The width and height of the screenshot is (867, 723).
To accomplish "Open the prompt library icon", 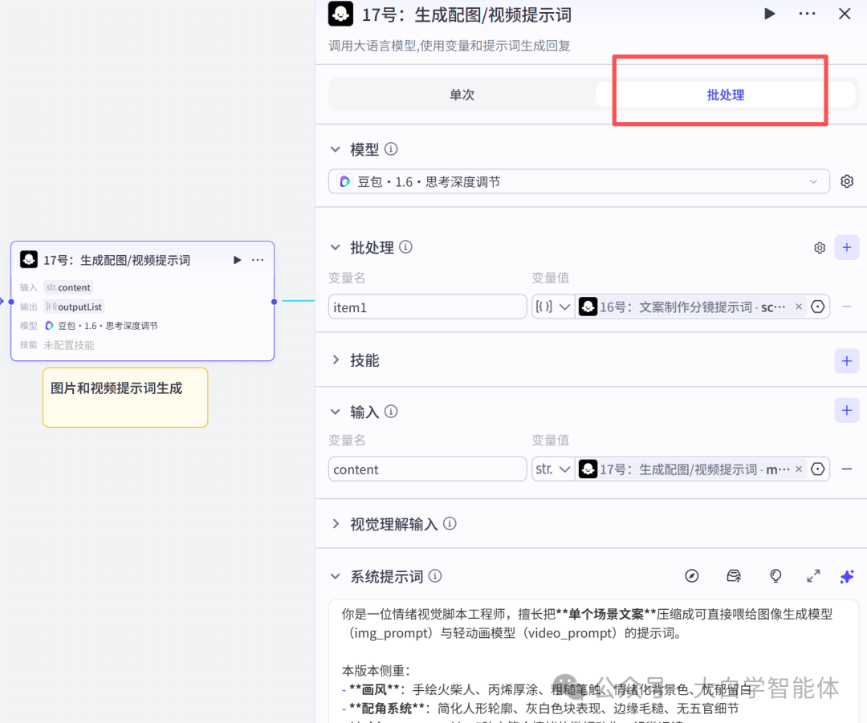I will tap(733, 576).
